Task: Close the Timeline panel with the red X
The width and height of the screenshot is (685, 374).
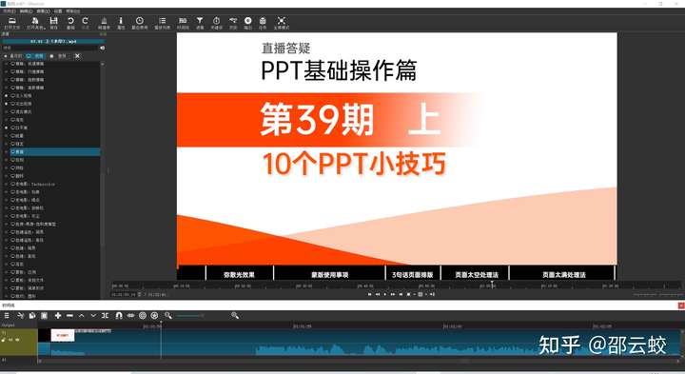Action: [x=680, y=305]
